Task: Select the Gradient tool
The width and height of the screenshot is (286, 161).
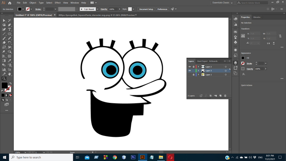Action: click(4, 61)
